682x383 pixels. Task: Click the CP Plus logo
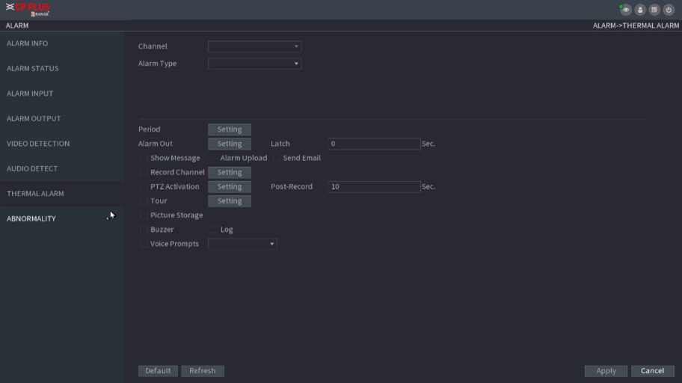30,10
